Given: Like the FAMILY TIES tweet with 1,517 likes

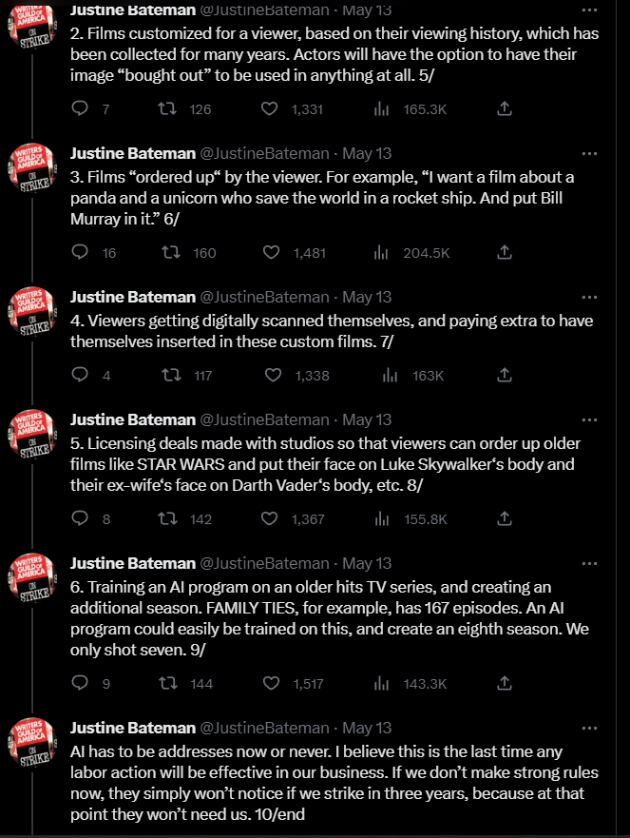Looking at the screenshot, I should (x=271, y=684).
